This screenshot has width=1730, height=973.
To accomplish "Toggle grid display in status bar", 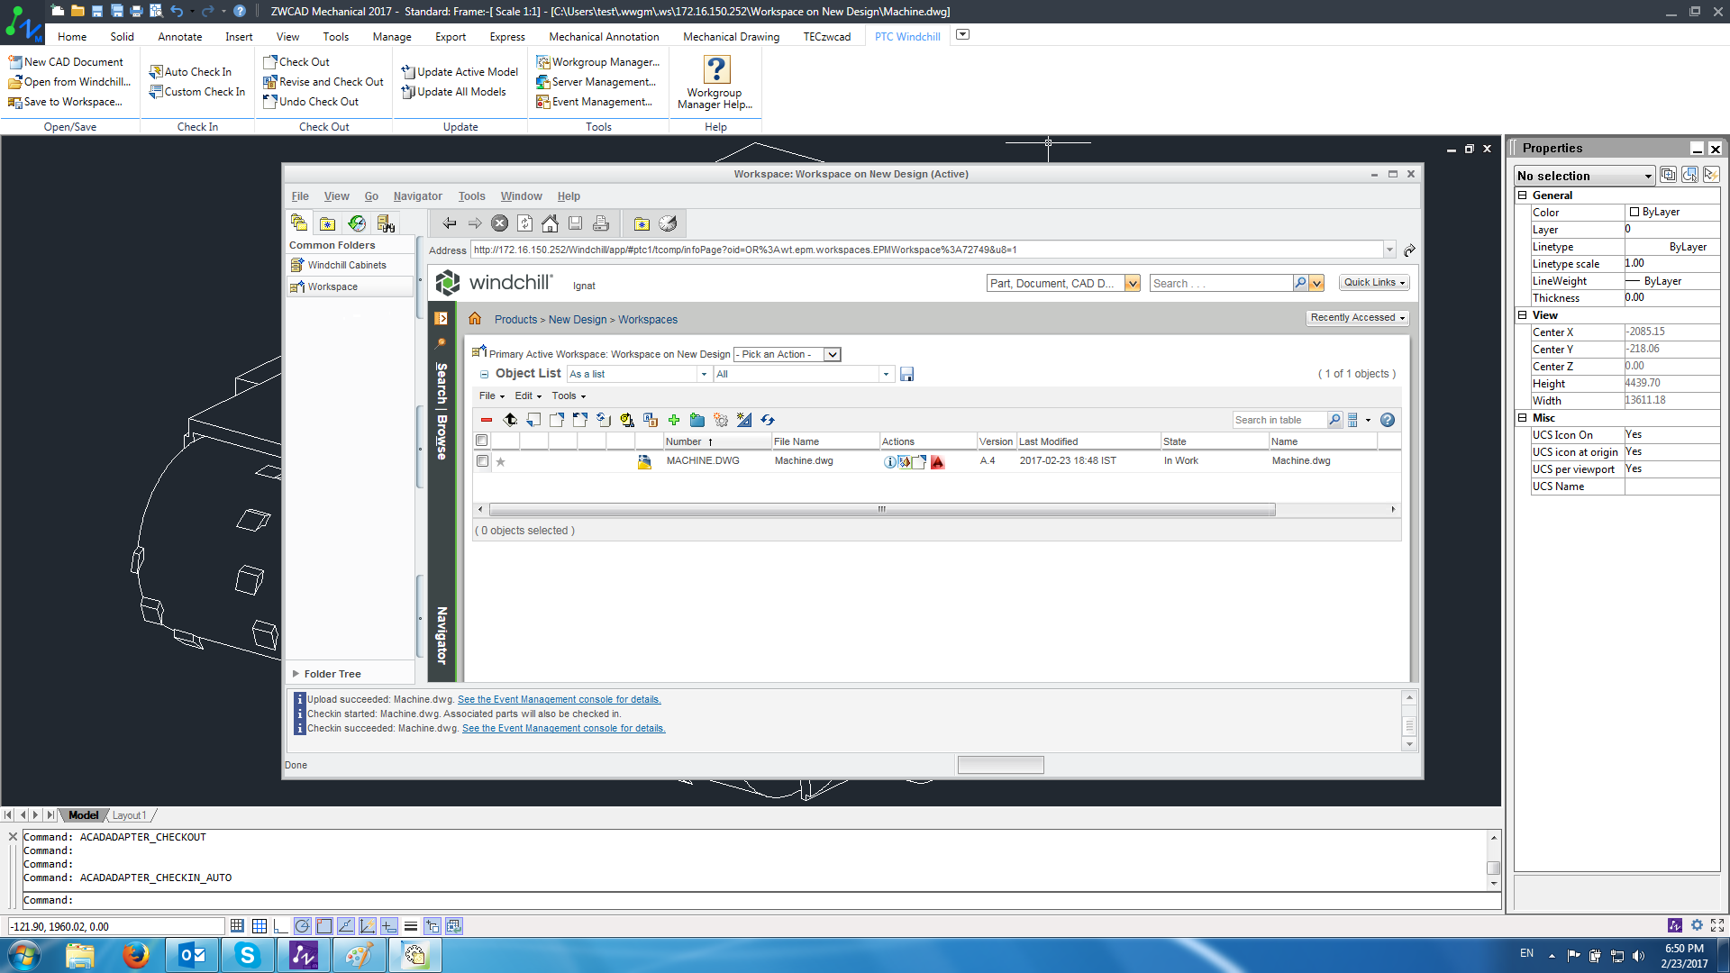I will 259,925.
